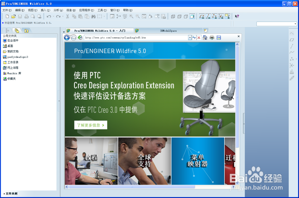Toggle Shading display mode
This screenshot has width=299, height=198.
click(192, 16)
